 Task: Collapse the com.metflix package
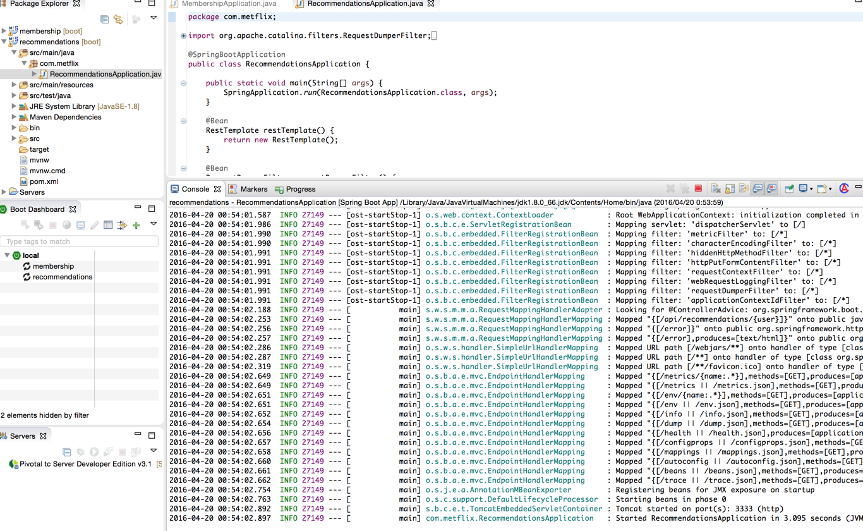click(x=25, y=63)
